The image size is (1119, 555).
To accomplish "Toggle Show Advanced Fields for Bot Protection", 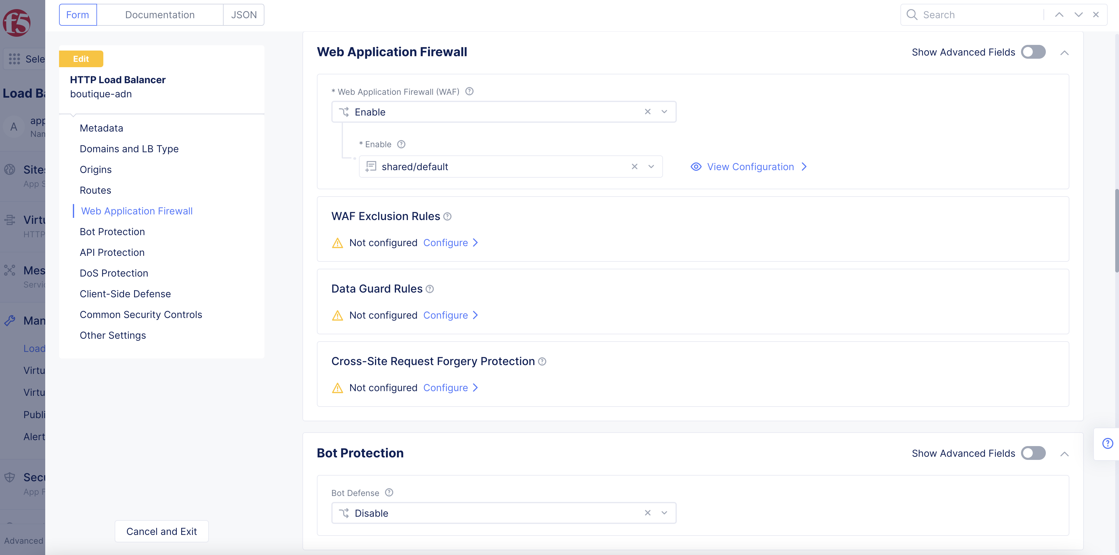I will coord(1033,453).
